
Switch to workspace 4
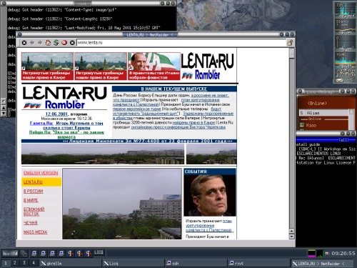(x=34, y=263)
